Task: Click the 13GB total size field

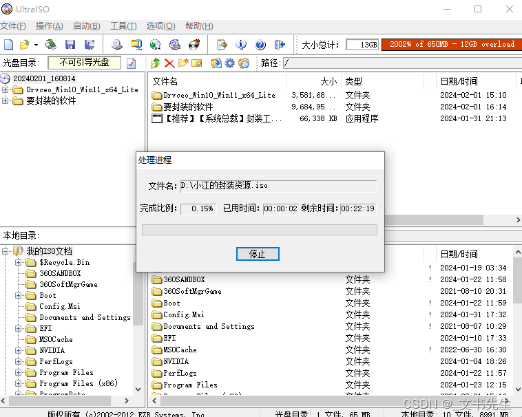Action: pyautogui.click(x=362, y=45)
